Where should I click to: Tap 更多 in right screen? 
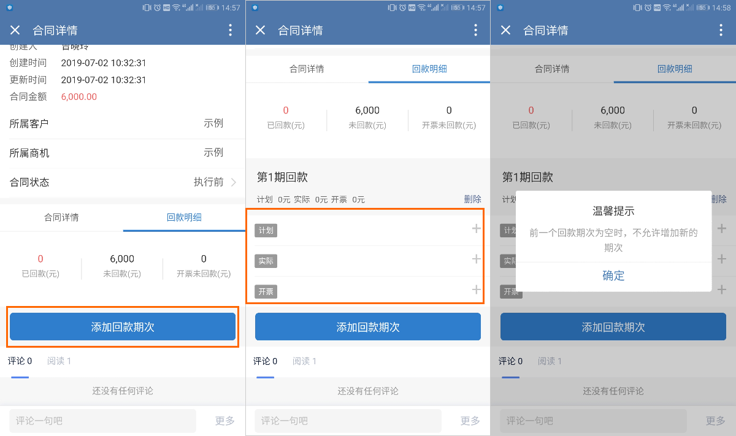(716, 421)
